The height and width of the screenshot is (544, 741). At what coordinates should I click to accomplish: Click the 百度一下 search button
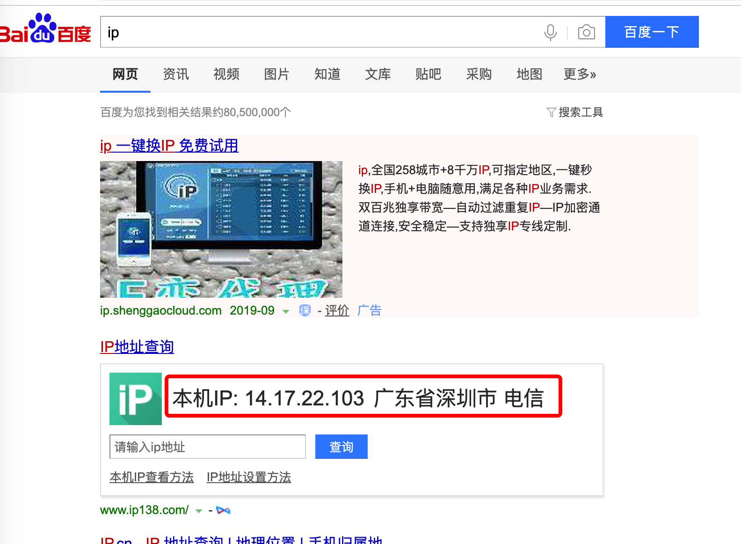pos(652,32)
